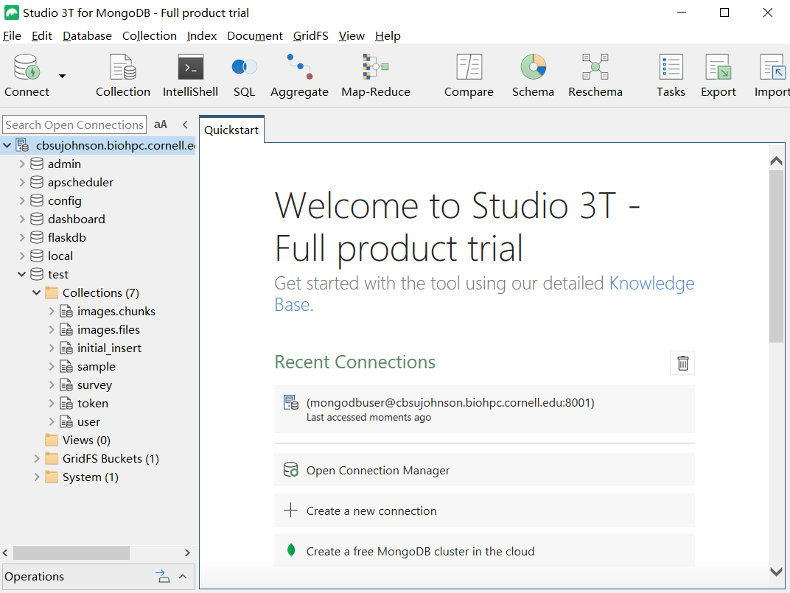Select the Views (0) folder
Screen dimensions: 790x593
coord(86,441)
